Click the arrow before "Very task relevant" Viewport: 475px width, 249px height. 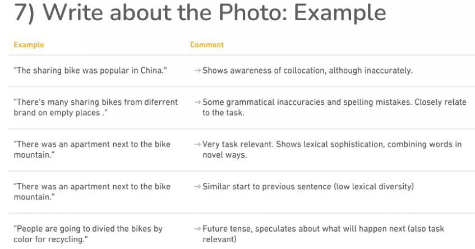tap(197, 144)
